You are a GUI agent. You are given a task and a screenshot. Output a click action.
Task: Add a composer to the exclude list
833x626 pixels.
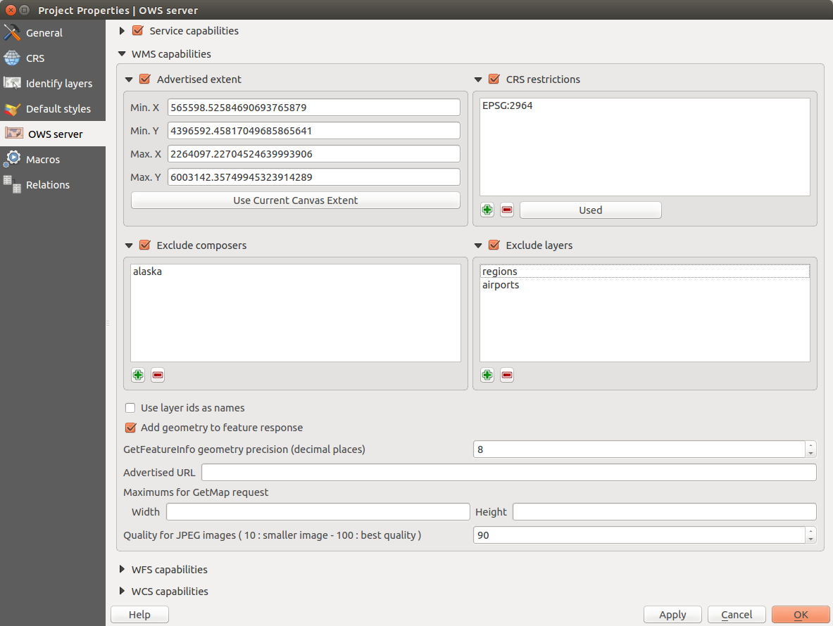point(138,376)
